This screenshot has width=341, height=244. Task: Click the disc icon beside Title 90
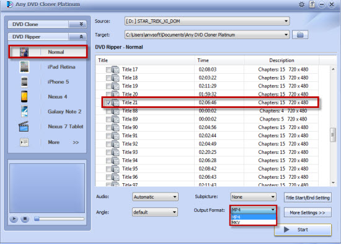[x=115, y=127]
